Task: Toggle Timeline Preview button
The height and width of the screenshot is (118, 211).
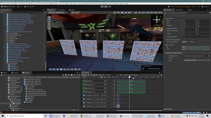Action: click(x=84, y=75)
